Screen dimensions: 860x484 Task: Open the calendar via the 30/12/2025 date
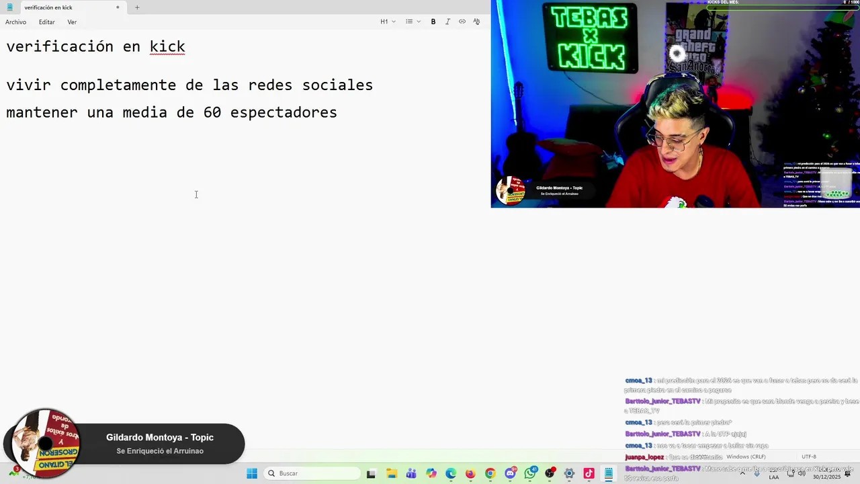pyautogui.click(x=826, y=477)
